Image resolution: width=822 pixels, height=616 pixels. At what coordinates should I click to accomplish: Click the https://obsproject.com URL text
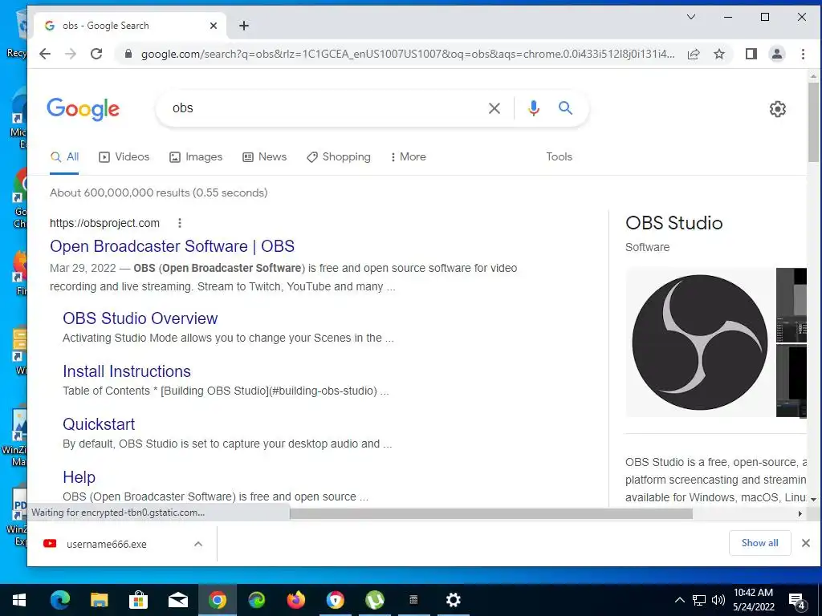click(x=104, y=223)
